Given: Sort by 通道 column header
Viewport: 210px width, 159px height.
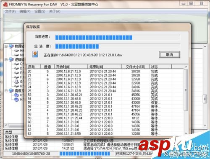Looking at the screenshot, I should point(47,67).
